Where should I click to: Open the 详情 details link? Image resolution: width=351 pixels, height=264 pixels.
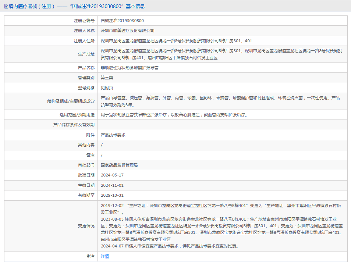coord(105,256)
